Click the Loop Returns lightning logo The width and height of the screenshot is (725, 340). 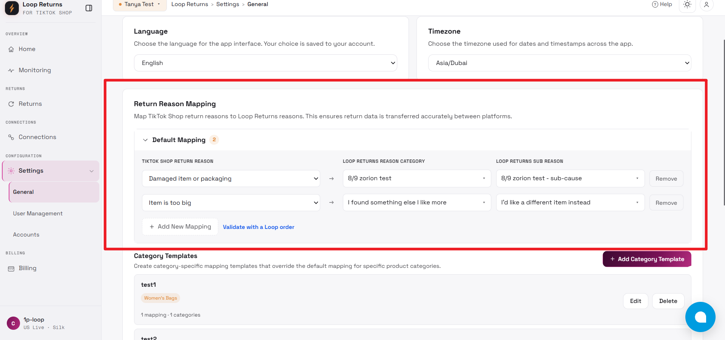pos(12,8)
